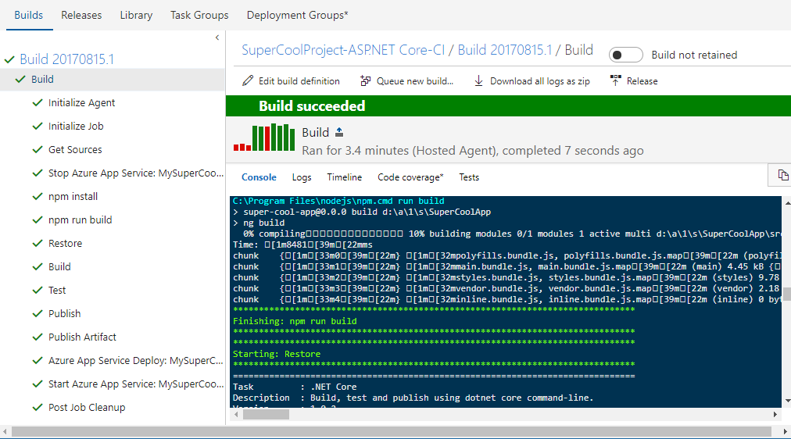Screen dimensions: 791x439
Task: Select Build 20170815.1 in the left tree
Action: click(66, 59)
